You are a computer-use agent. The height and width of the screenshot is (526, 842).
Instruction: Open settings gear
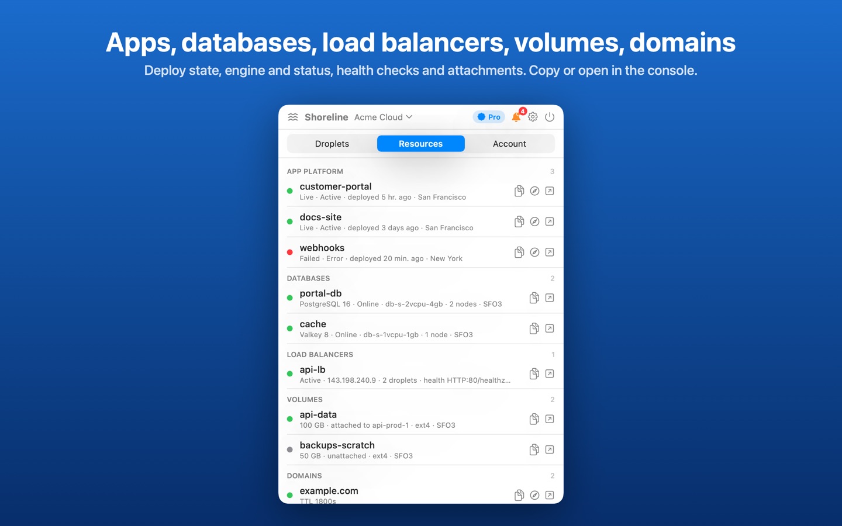[533, 117]
